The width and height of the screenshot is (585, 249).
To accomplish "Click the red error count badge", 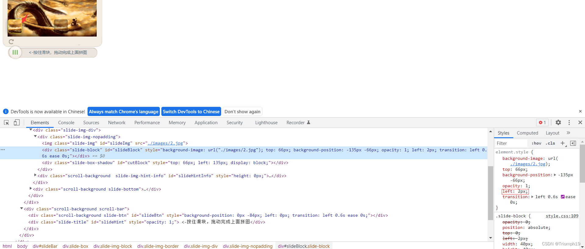I will pos(542,122).
